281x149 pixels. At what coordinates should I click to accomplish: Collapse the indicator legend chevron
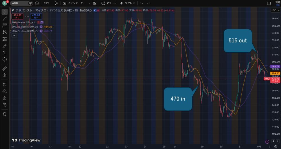pyautogui.click(x=14, y=35)
